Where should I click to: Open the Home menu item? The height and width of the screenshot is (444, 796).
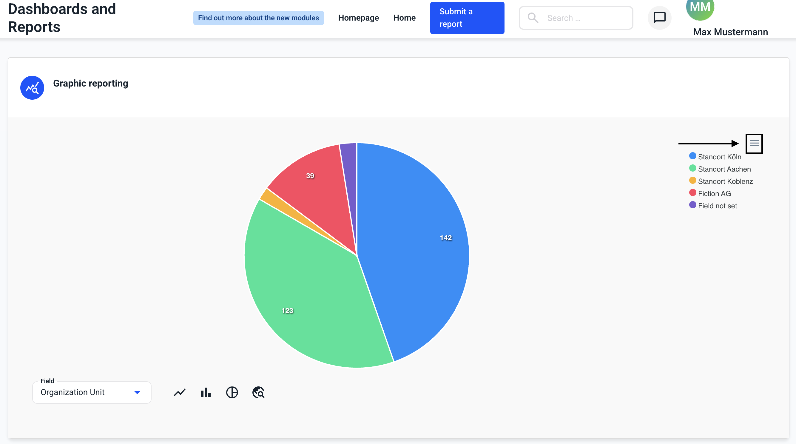point(404,18)
